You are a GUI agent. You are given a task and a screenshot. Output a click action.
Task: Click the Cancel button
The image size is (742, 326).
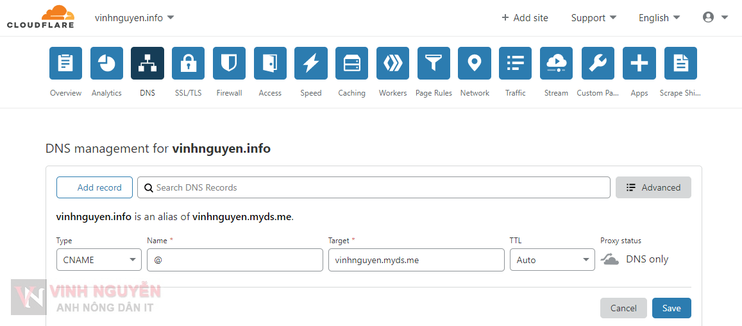(x=623, y=308)
